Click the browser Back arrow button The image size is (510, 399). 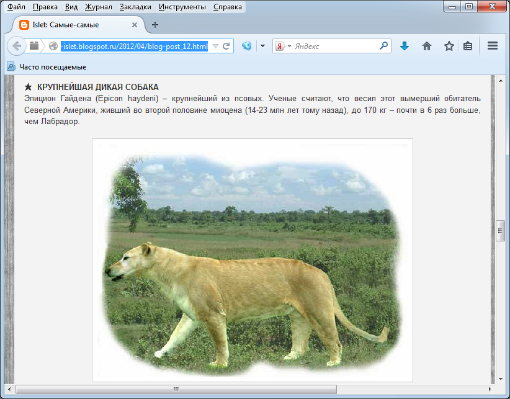[x=16, y=46]
